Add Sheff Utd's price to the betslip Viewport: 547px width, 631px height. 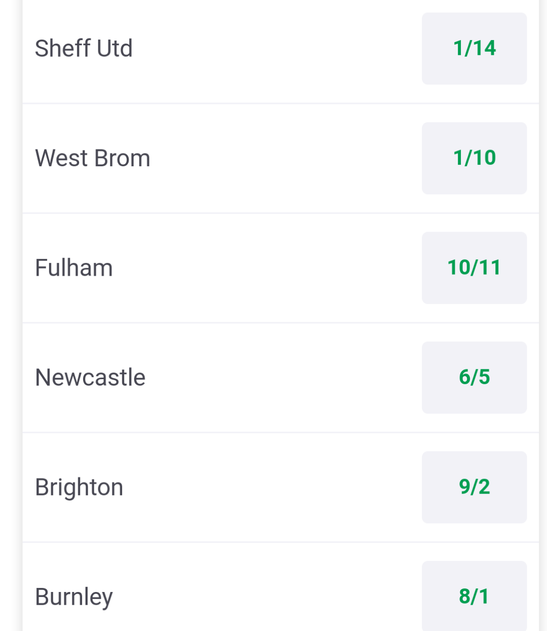coord(474,49)
